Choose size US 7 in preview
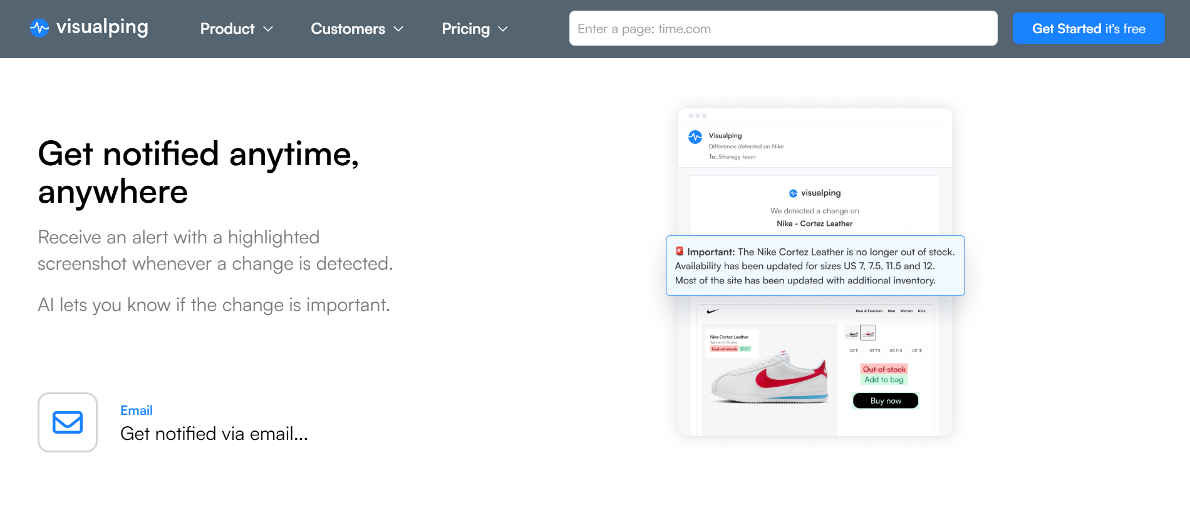This screenshot has width=1190, height=520. pos(854,350)
